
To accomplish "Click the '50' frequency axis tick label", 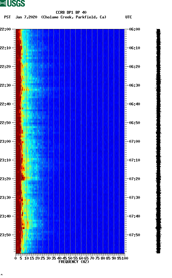I will pos(70,258).
